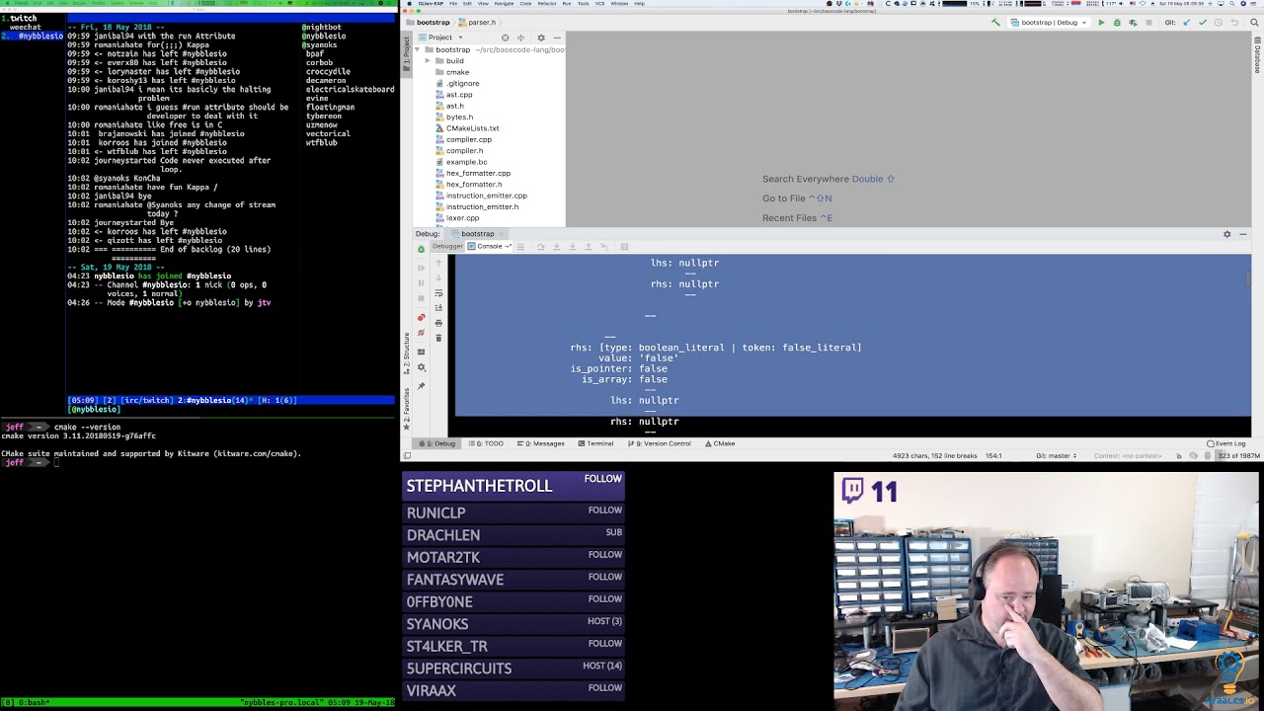Toggle Mute Breakpoints icon
The height and width of the screenshot is (711, 1264).
(421, 333)
